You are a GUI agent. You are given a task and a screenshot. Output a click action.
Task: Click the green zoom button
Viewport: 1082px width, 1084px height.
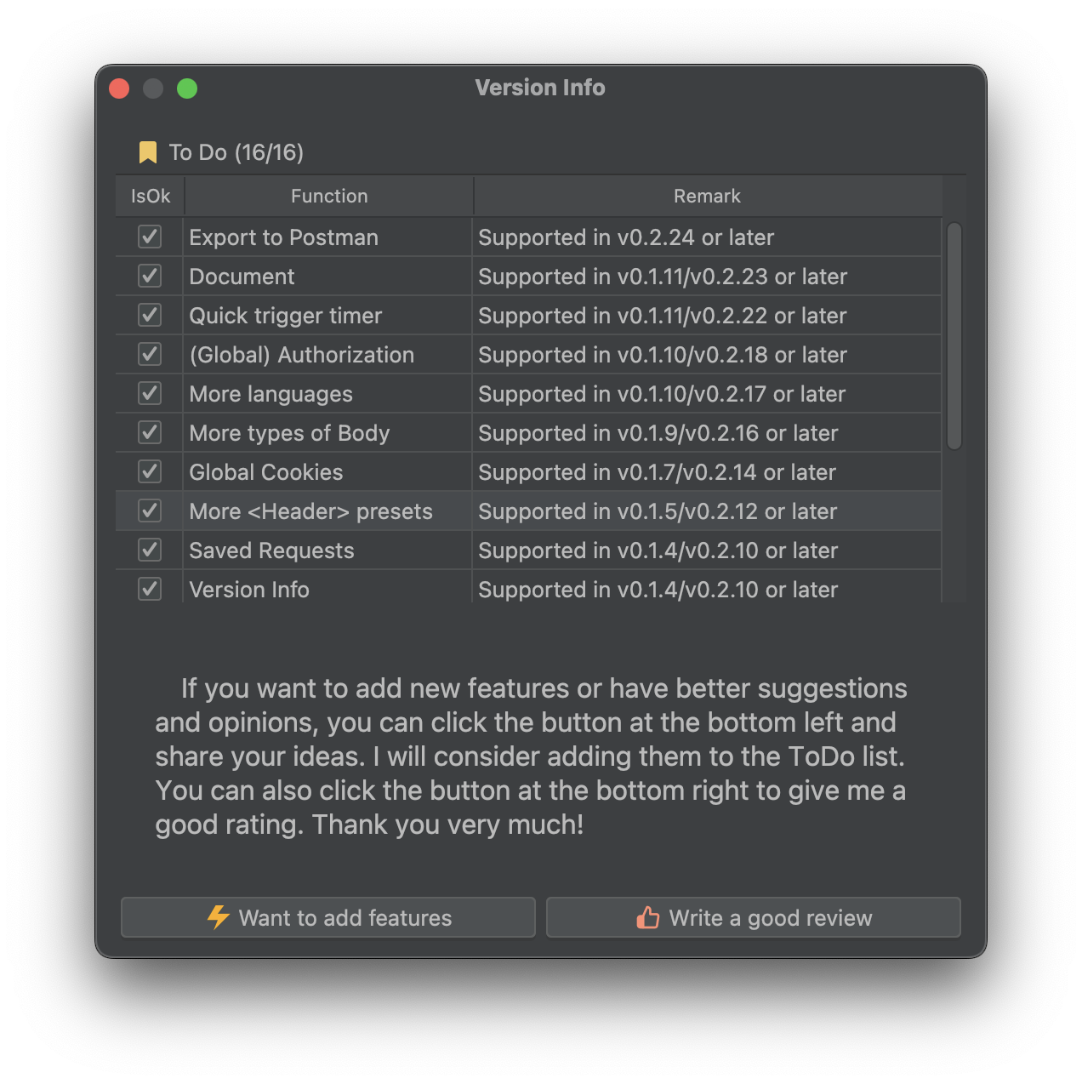click(x=187, y=88)
